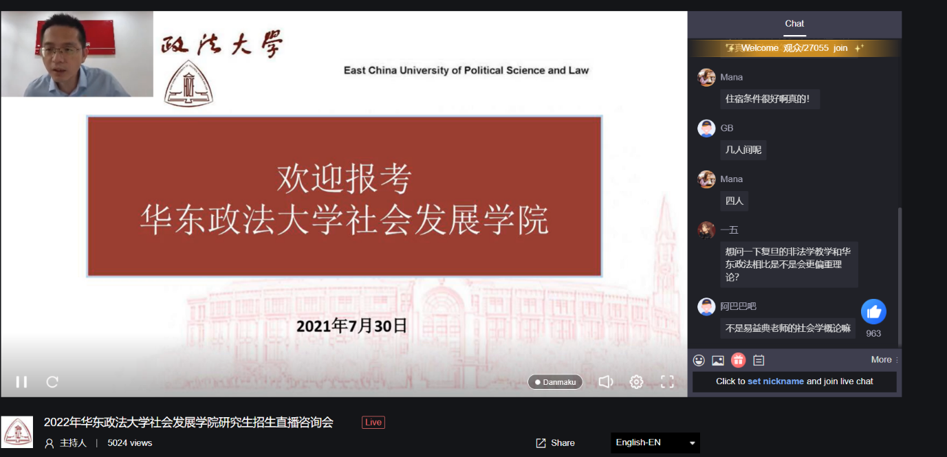Click Mana's avatar beside 住宿条件很好啊真的!
The width and height of the screenshot is (947, 457).
(x=706, y=78)
